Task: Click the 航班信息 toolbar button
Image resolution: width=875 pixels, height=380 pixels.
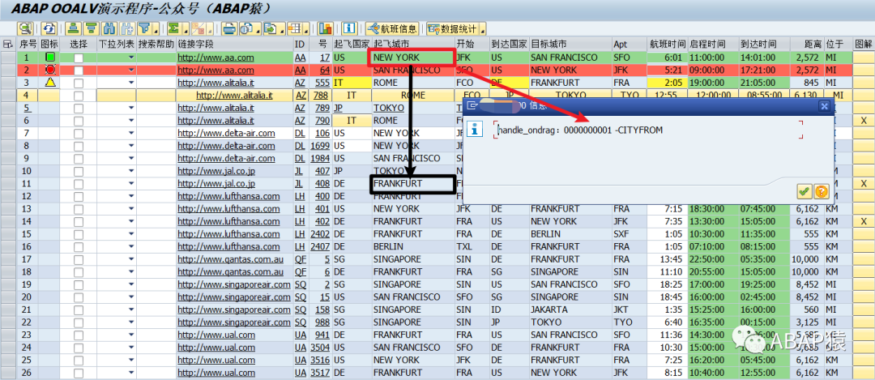Action: (x=392, y=28)
